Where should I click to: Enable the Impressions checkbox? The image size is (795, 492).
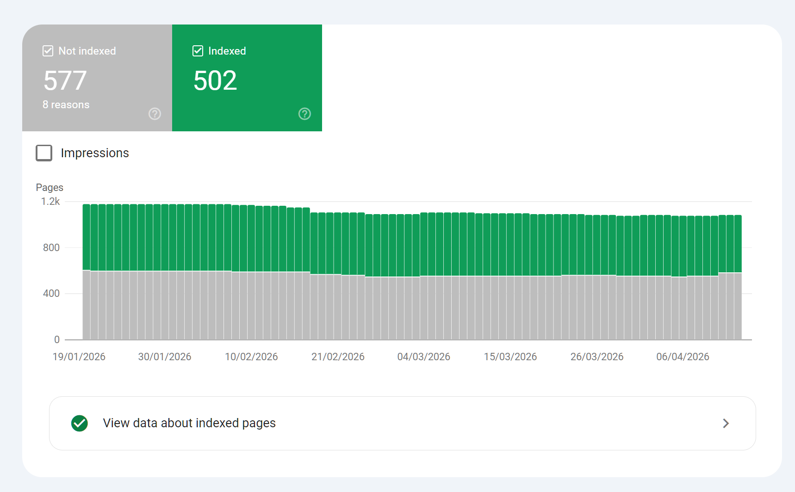[44, 153]
